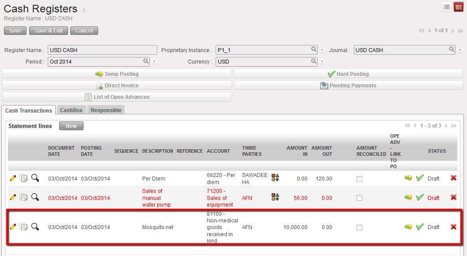Click the duplicate icon on Sales of manual water pump row
The width and height of the screenshot is (467, 256).
(x=24, y=198)
